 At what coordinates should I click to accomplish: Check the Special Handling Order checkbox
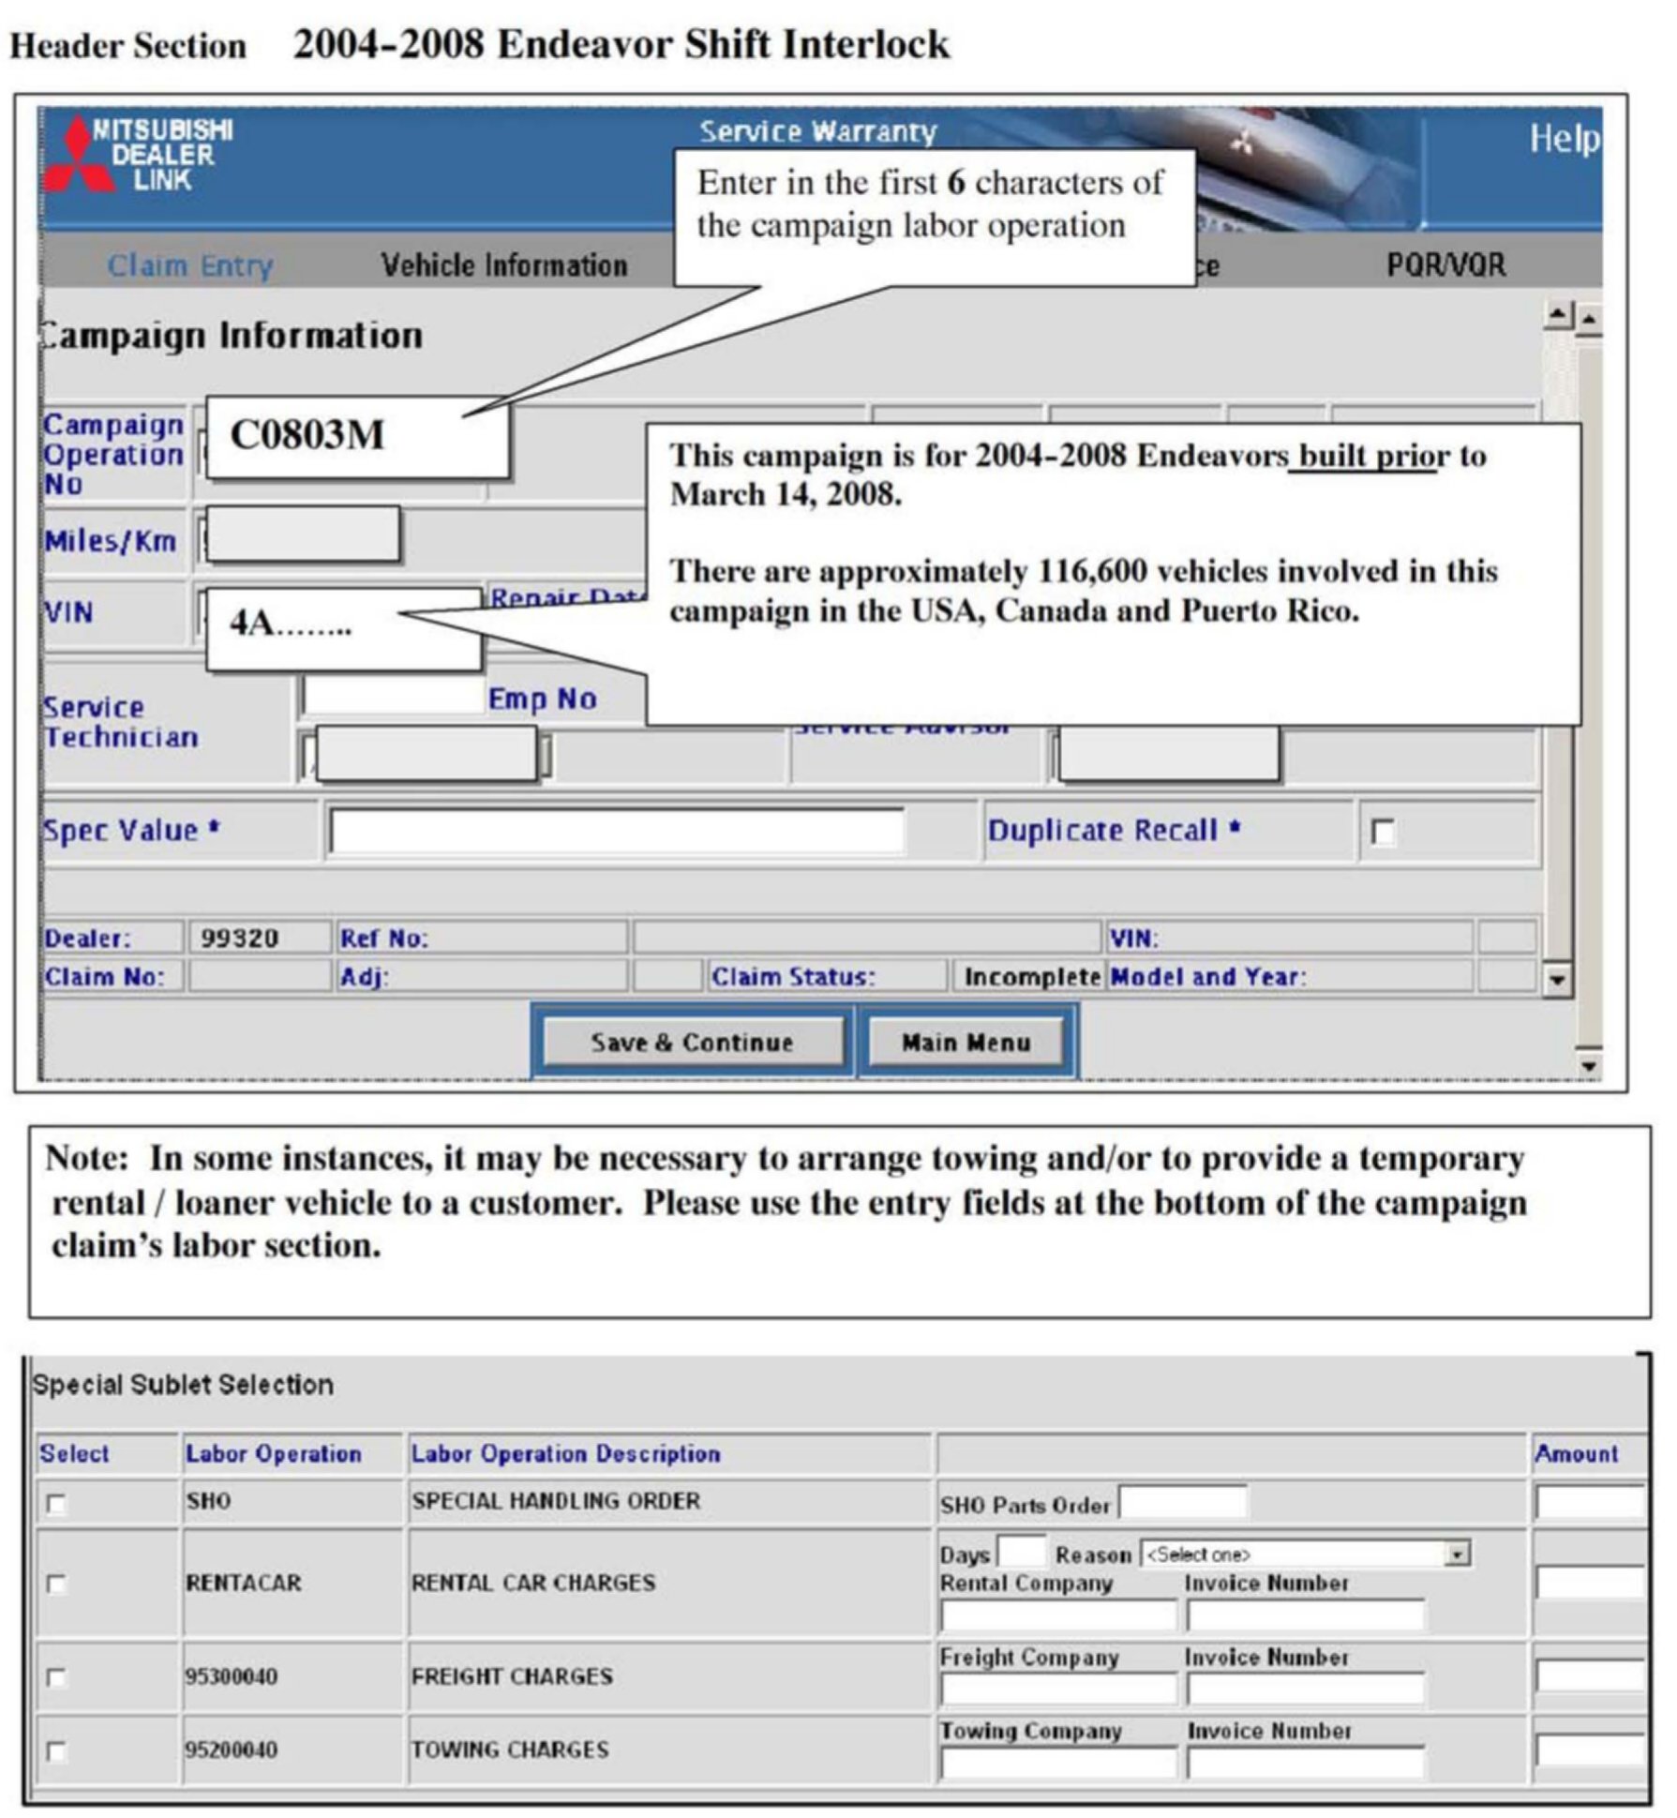pyautogui.click(x=57, y=1504)
